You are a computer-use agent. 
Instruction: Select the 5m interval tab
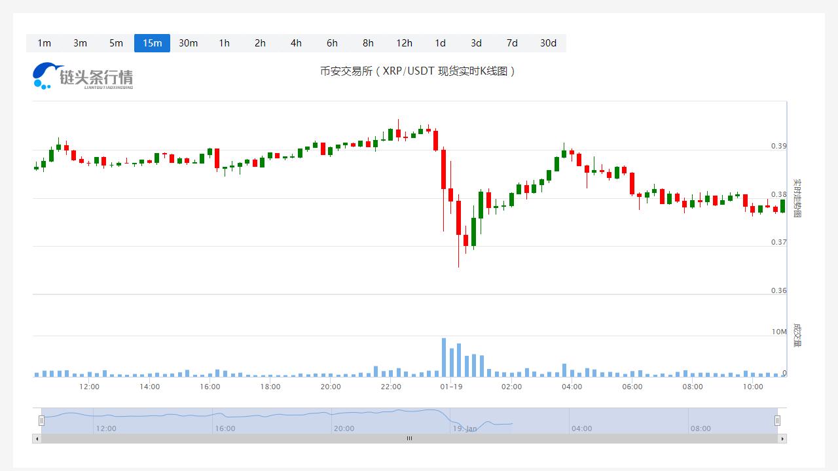click(x=116, y=43)
